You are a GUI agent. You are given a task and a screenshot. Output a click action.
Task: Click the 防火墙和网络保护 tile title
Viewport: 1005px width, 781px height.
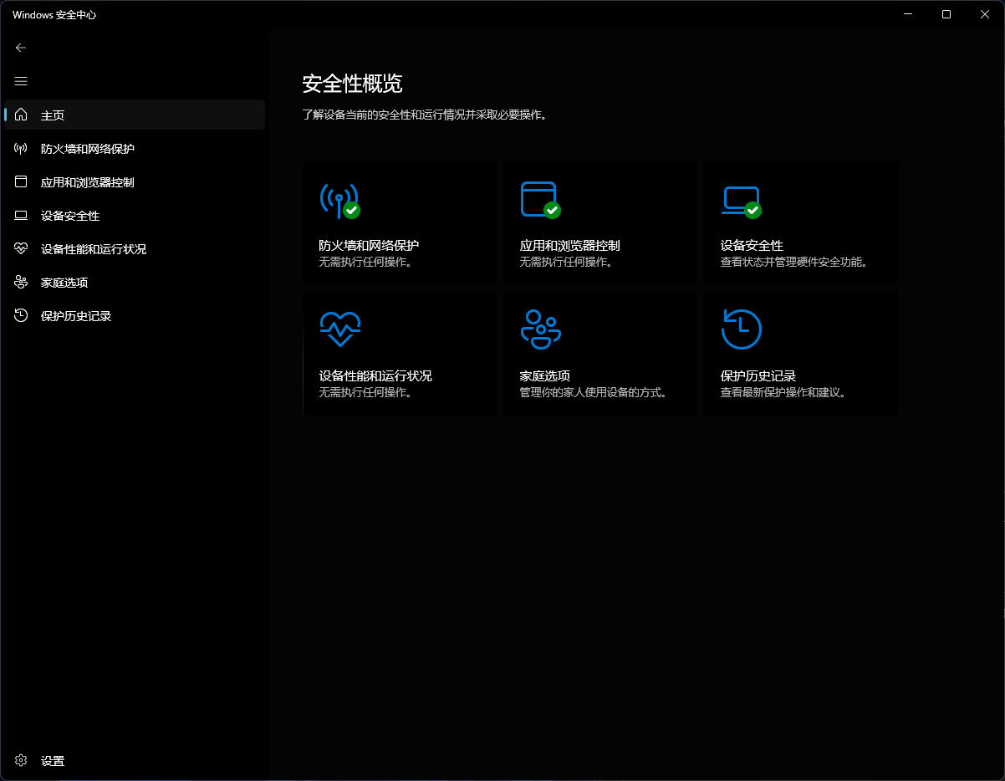369,246
